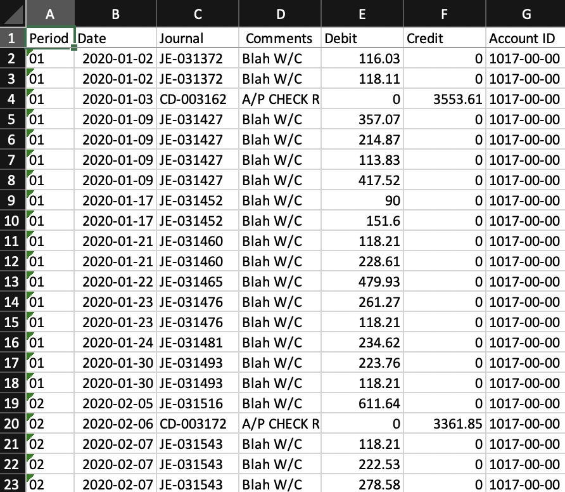Select column G header

[526, 13]
